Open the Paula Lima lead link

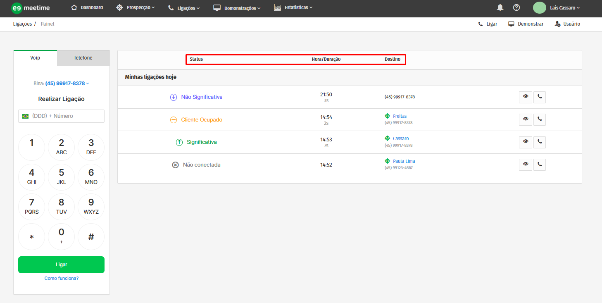(x=404, y=161)
